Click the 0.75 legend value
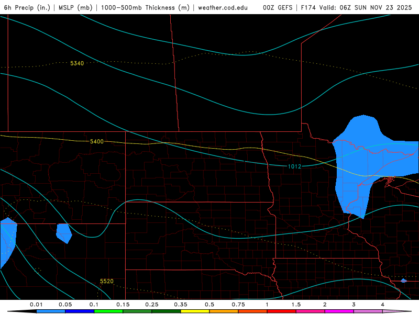This screenshot has height=314, width=419. pyautogui.click(x=238, y=305)
